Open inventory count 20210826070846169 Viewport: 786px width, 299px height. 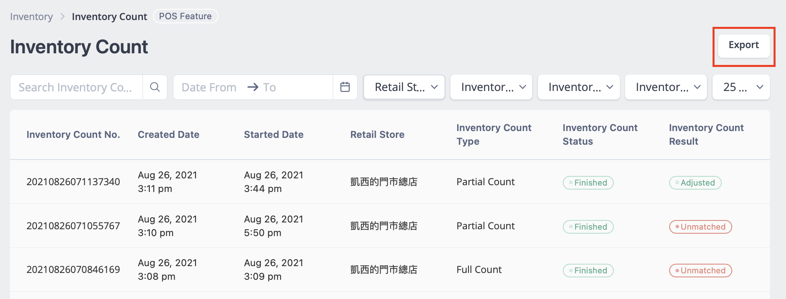click(x=73, y=270)
